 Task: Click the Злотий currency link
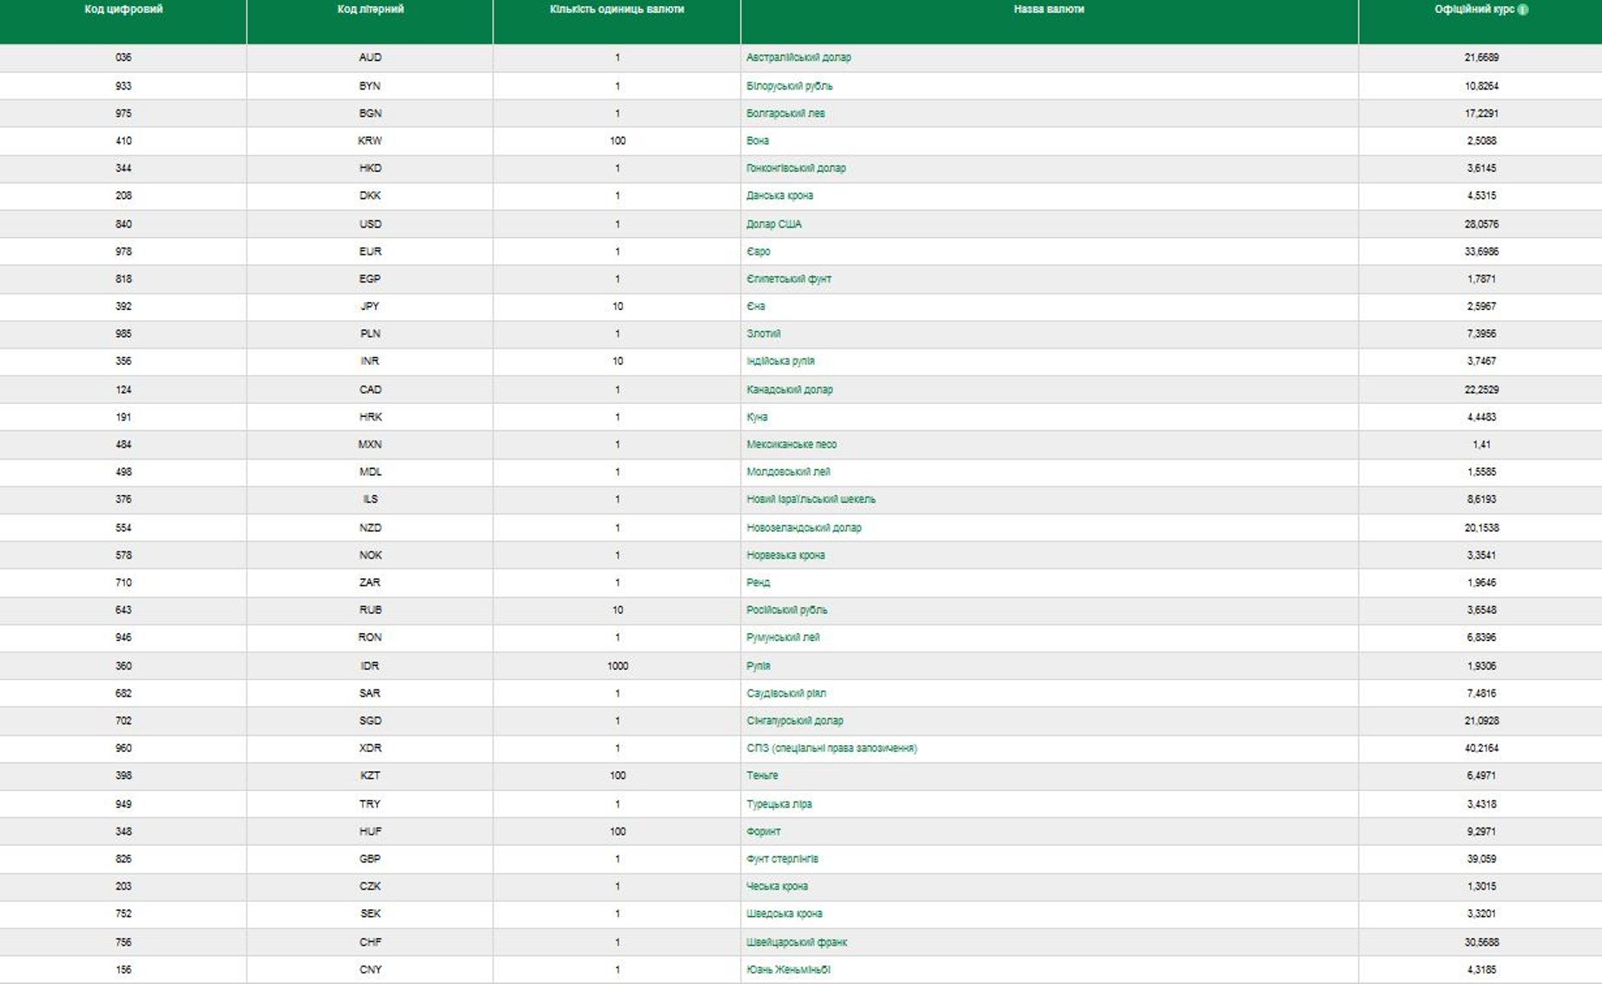point(763,334)
